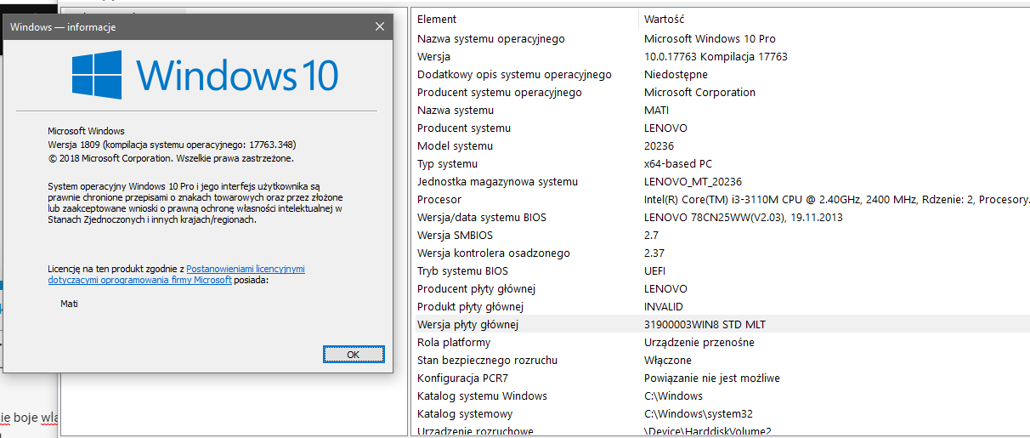
Task: Select the Katalog systemowy row
Action: click(722, 413)
